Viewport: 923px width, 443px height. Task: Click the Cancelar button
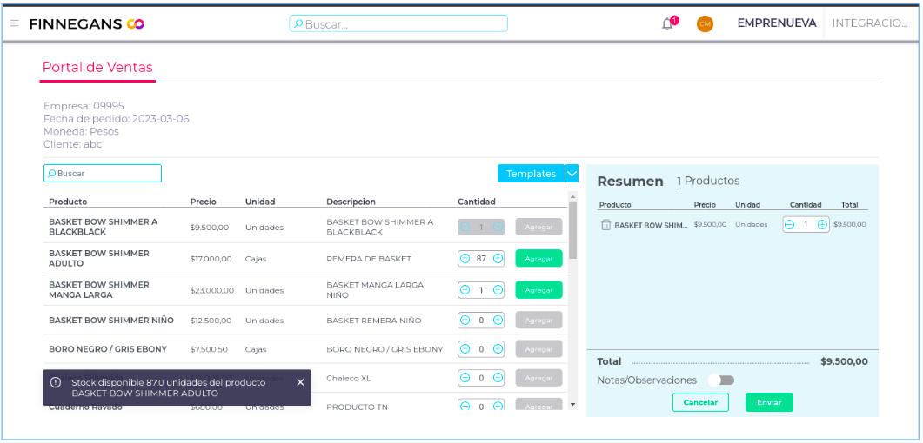(700, 402)
